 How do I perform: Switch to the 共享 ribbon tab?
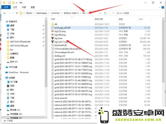(24, 7)
